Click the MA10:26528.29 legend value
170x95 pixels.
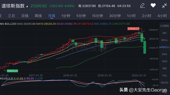[46, 24]
